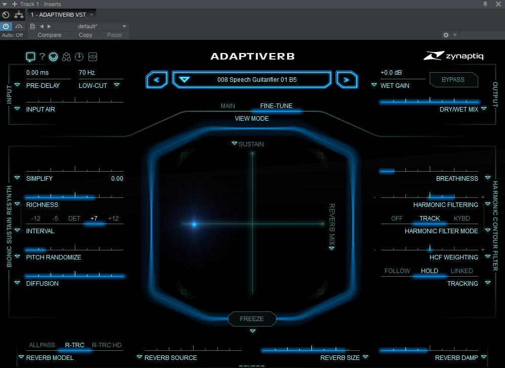Choose the DET. interval option
The height and width of the screenshot is (368, 505).
[75, 219]
